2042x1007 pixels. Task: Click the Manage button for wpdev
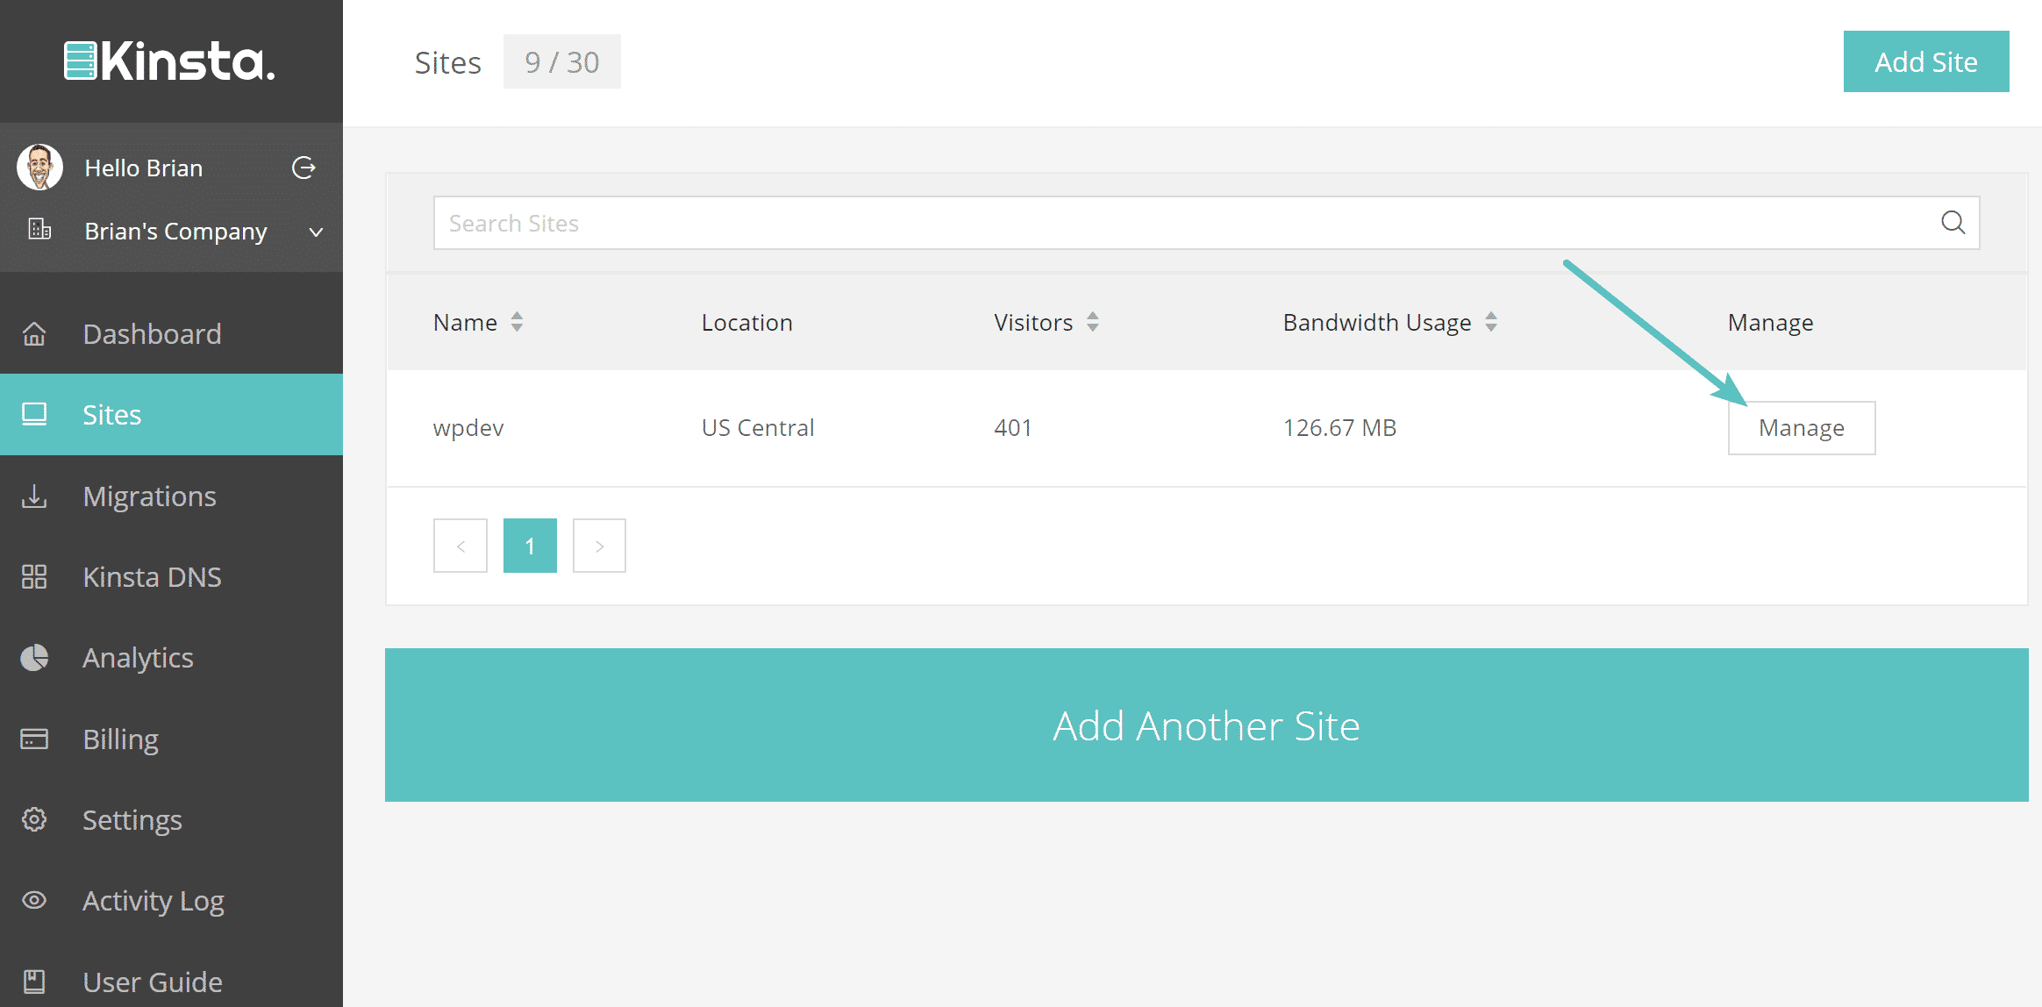click(1802, 428)
